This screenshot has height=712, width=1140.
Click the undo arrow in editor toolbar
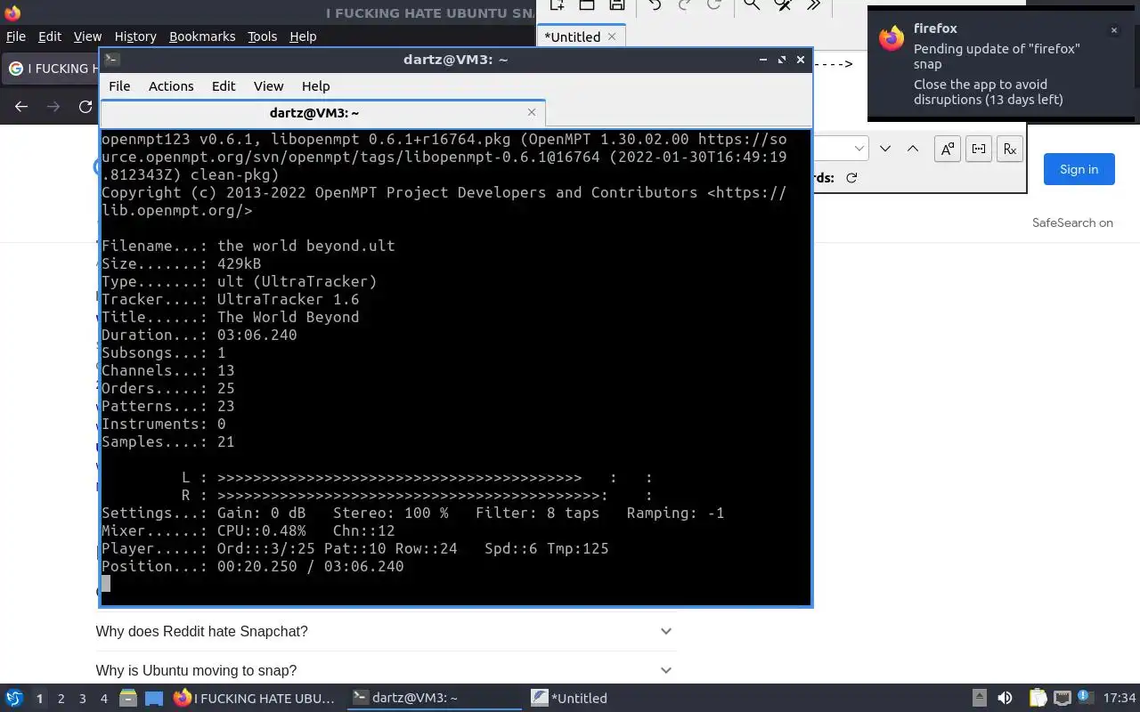pyautogui.click(x=655, y=5)
